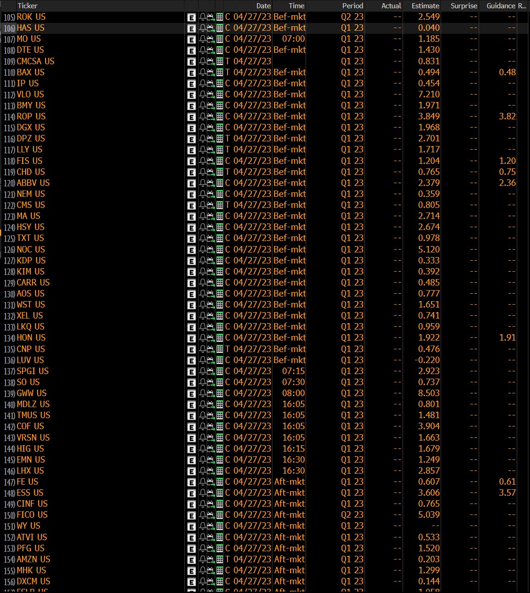The width and height of the screenshot is (530, 593).
Task: Open the grid icon for LHX US
Action: tap(220, 471)
